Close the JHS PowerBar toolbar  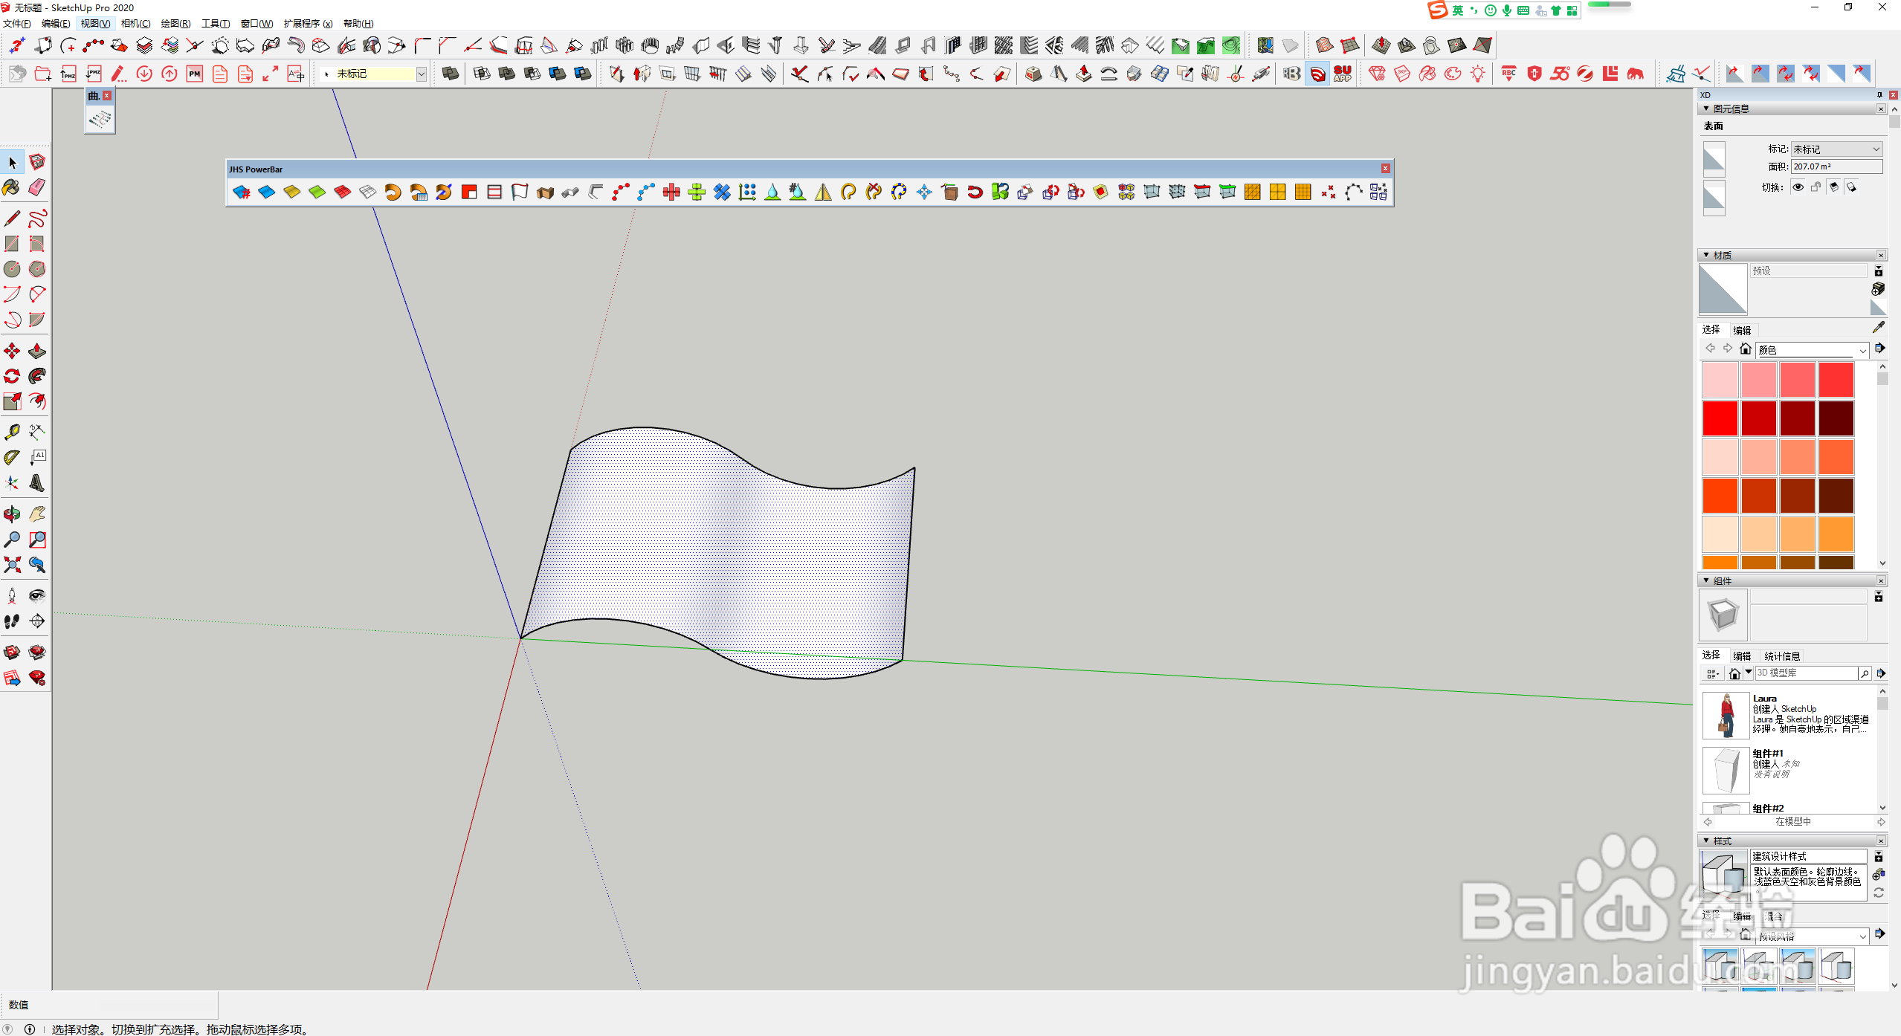click(1386, 169)
